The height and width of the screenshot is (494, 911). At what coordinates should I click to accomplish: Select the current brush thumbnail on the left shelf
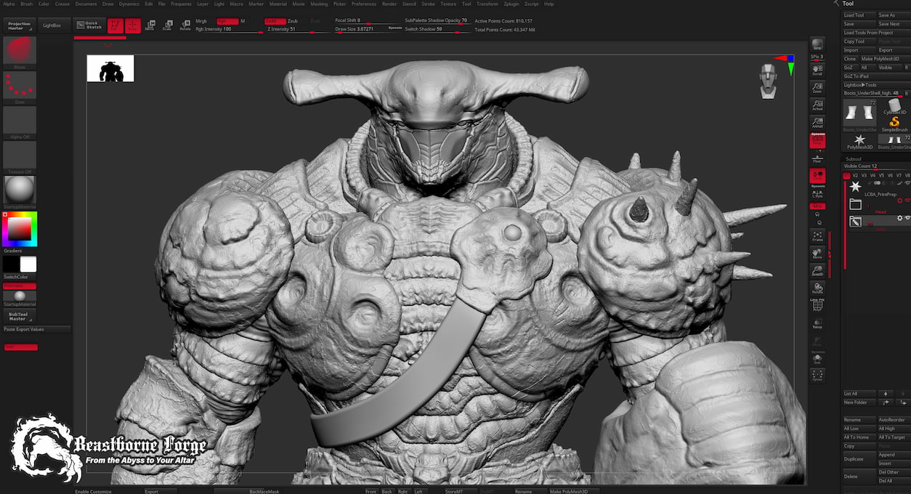(20, 51)
